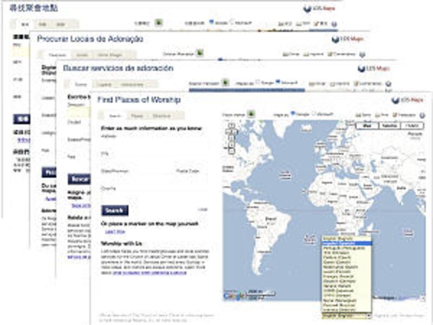Choose highlighted Español language option
The width and height of the screenshot is (433, 325).
(x=347, y=243)
